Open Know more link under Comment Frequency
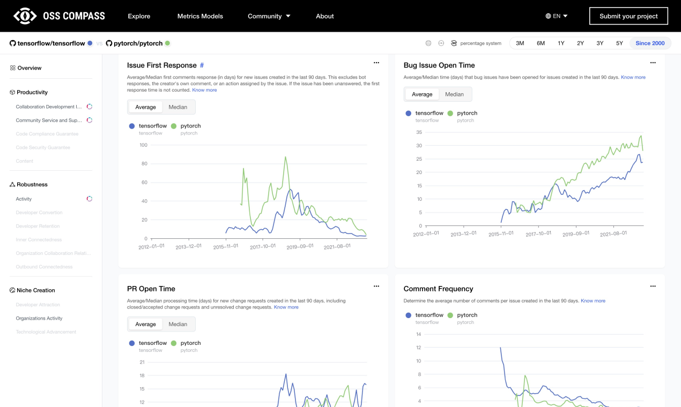Image resolution: width=681 pixels, height=407 pixels. pyautogui.click(x=593, y=301)
